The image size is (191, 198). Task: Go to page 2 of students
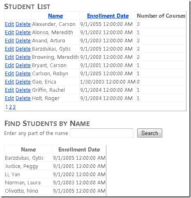pos(10,107)
